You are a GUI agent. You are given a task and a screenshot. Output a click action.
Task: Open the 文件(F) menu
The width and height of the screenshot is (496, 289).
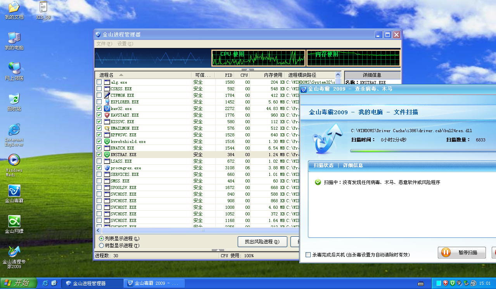point(104,44)
